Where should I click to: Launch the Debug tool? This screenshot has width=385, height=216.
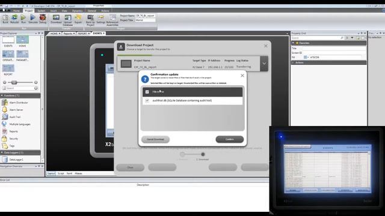click(x=43, y=19)
